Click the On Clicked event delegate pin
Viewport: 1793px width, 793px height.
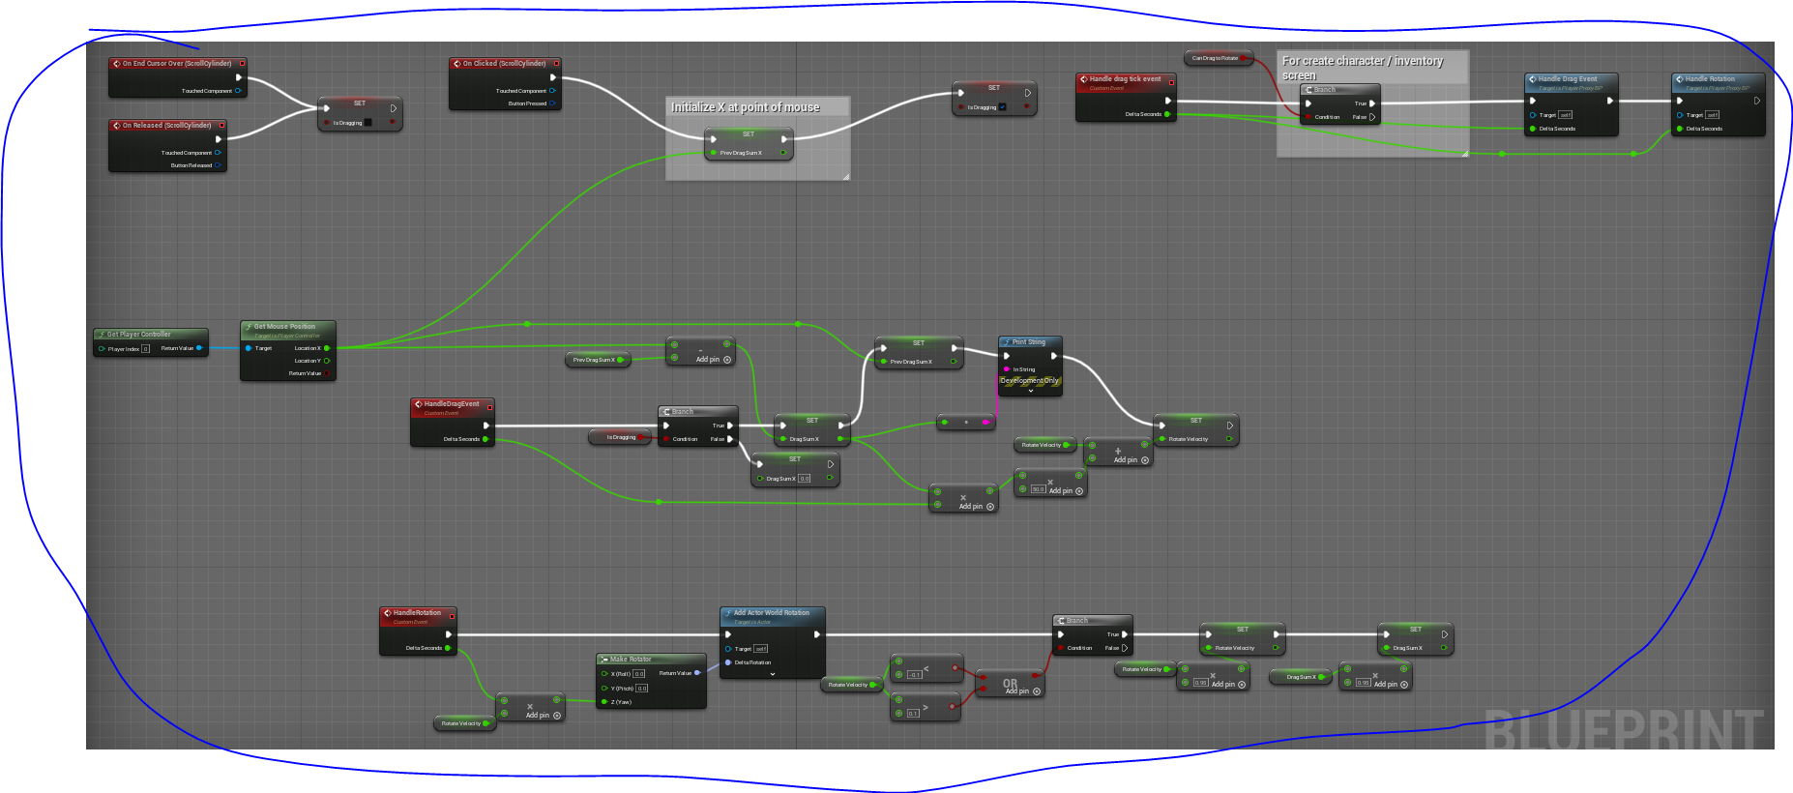pos(556,64)
